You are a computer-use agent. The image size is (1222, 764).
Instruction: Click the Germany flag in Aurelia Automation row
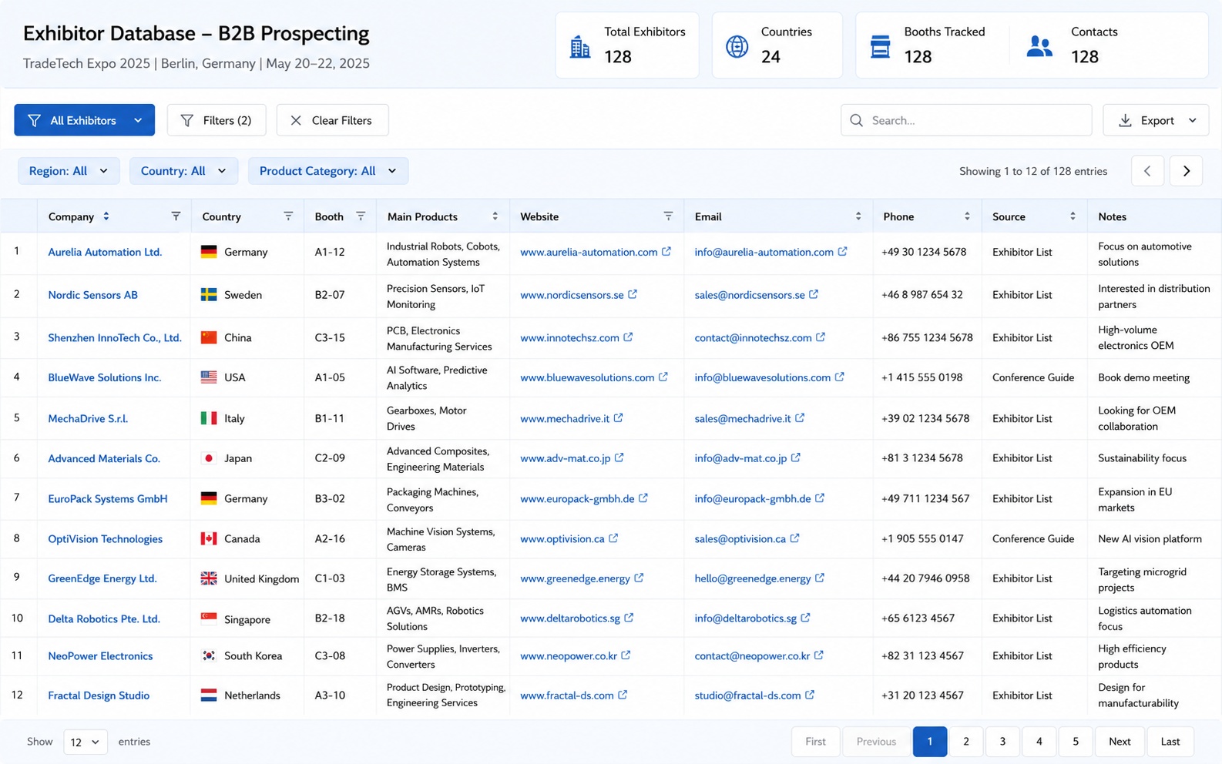pyautogui.click(x=209, y=251)
